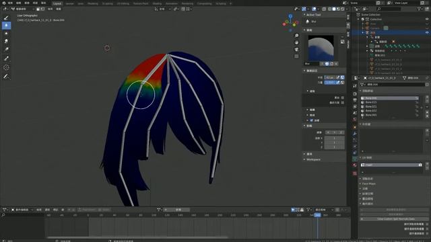The width and height of the screenshot is (431, 242).
Task: Adjust the brush strength slider
Action: [330, 82]
